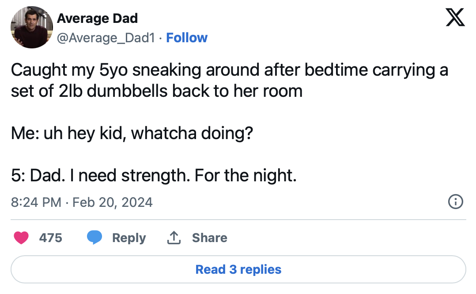The width and height of the screenshot is (476, 294).
Task: Open the 8:24 PM timestamp link
Action: 36,202
